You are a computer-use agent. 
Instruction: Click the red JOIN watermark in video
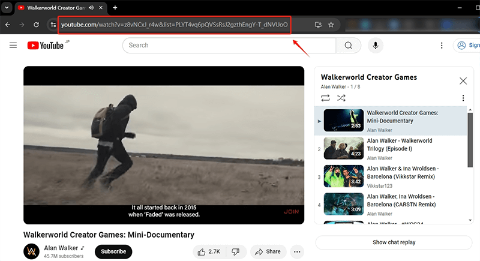pyautogui.click(x=291, y=212)
